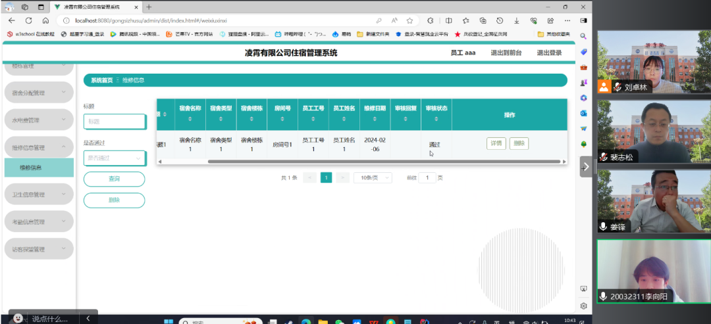Click the browser home icon
This screenshot has width=711, height=324.
(45, 20)
